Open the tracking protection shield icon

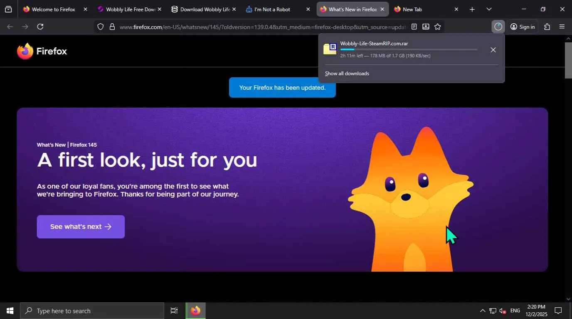(x=101, y=27)
